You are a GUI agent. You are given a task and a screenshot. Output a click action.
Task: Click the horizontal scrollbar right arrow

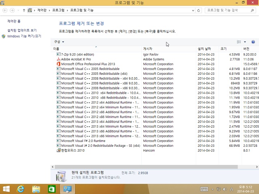click(x=257, y=167)
